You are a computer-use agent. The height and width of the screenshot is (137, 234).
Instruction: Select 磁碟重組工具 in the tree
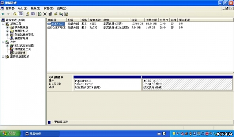[23, 49]
